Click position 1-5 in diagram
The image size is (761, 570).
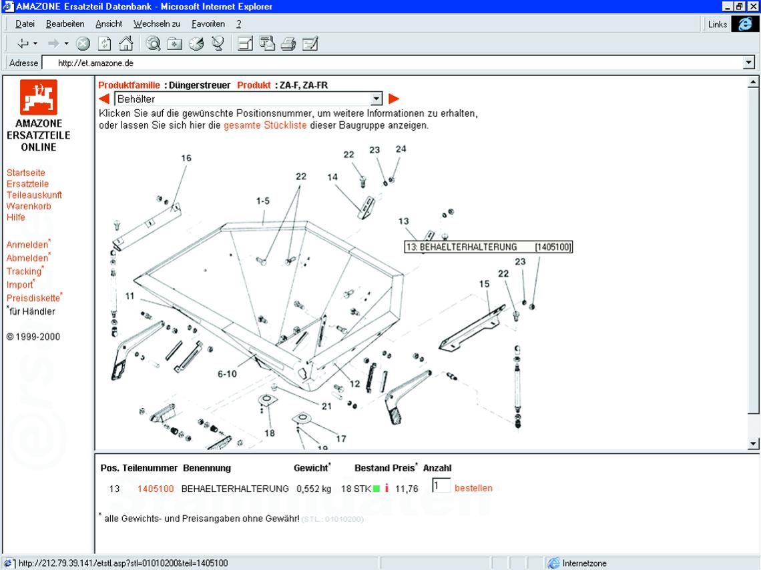(262, 201)
